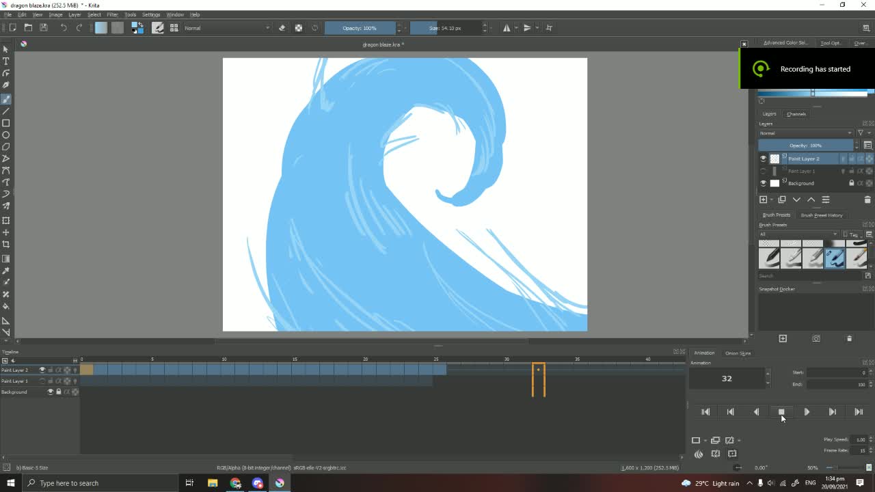Hide Paint Layer 2 in Layers docker

click(764, 159)
